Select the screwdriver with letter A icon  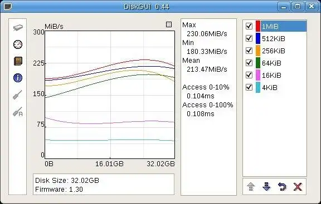click(x=18, y=112)
